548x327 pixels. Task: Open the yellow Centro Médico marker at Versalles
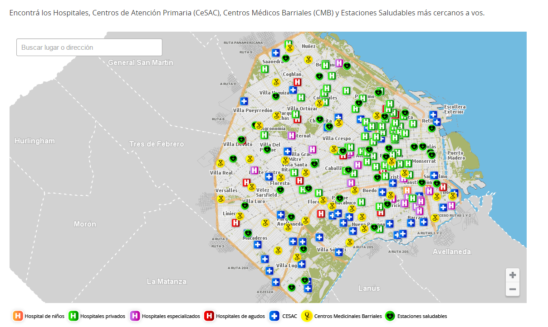click(220, 199)
